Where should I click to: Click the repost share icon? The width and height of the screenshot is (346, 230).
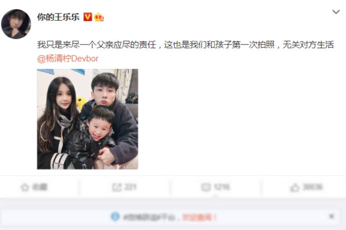[117, 188]
